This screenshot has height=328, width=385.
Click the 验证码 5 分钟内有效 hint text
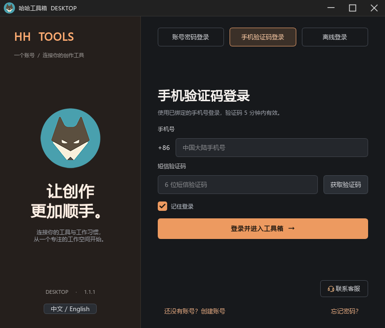pyautogui.click(x=253, y=112)
